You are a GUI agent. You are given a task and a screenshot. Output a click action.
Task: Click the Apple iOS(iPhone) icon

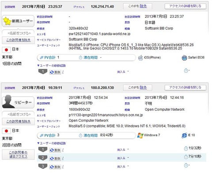140,58
